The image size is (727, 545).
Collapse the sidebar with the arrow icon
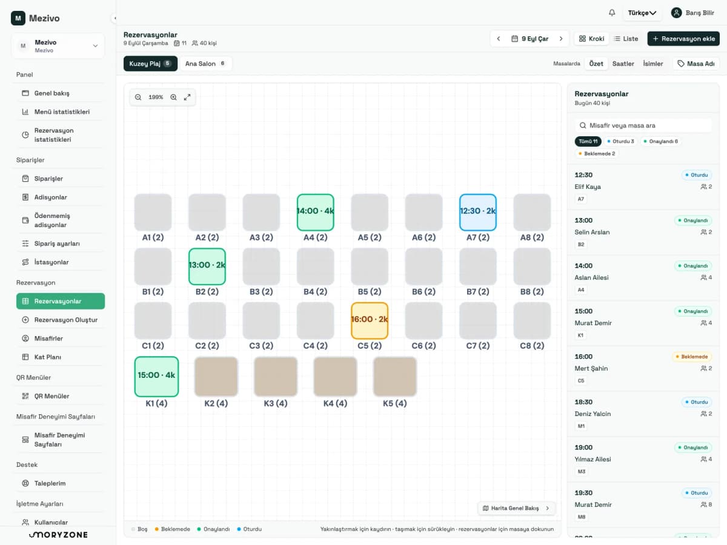115,18
